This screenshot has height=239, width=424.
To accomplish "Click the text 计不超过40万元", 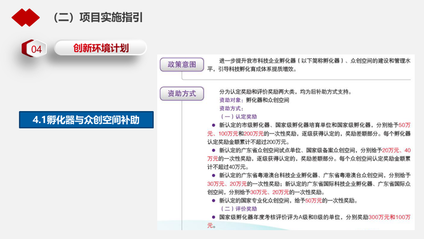I will pyautogui.click(x=228, y=167).
